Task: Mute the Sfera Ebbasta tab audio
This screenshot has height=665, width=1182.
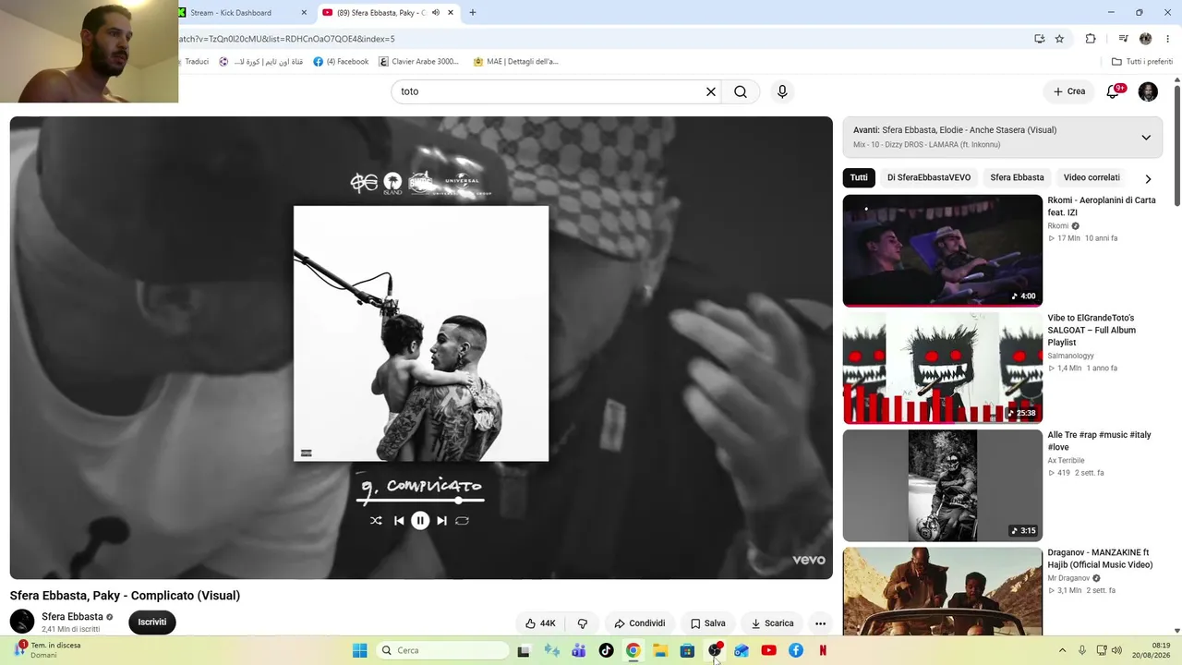Action: click(436, 13)
